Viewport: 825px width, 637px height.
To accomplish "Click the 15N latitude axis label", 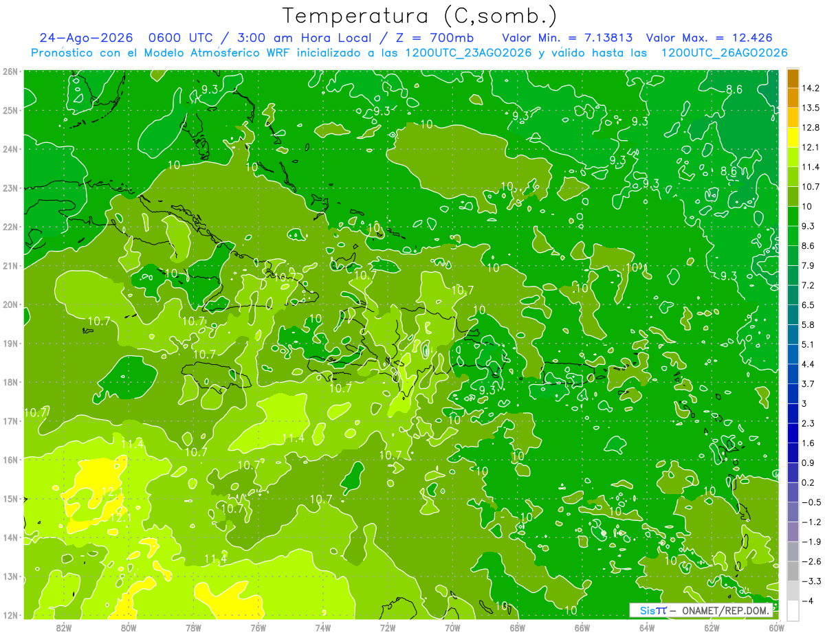I will [10, 498].
